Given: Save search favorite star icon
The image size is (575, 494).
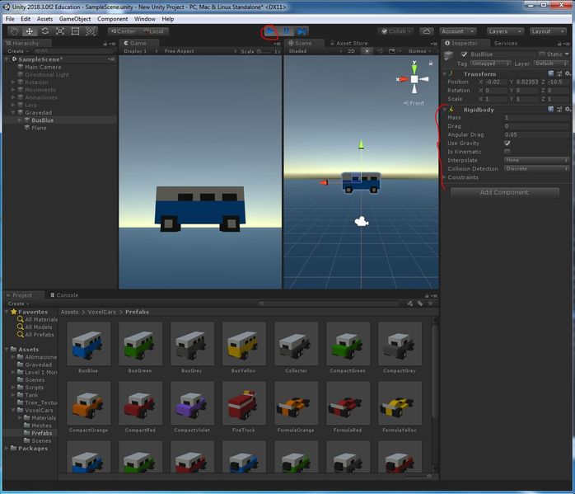Looking at the screenshot, I should click(x=431, y=303).
